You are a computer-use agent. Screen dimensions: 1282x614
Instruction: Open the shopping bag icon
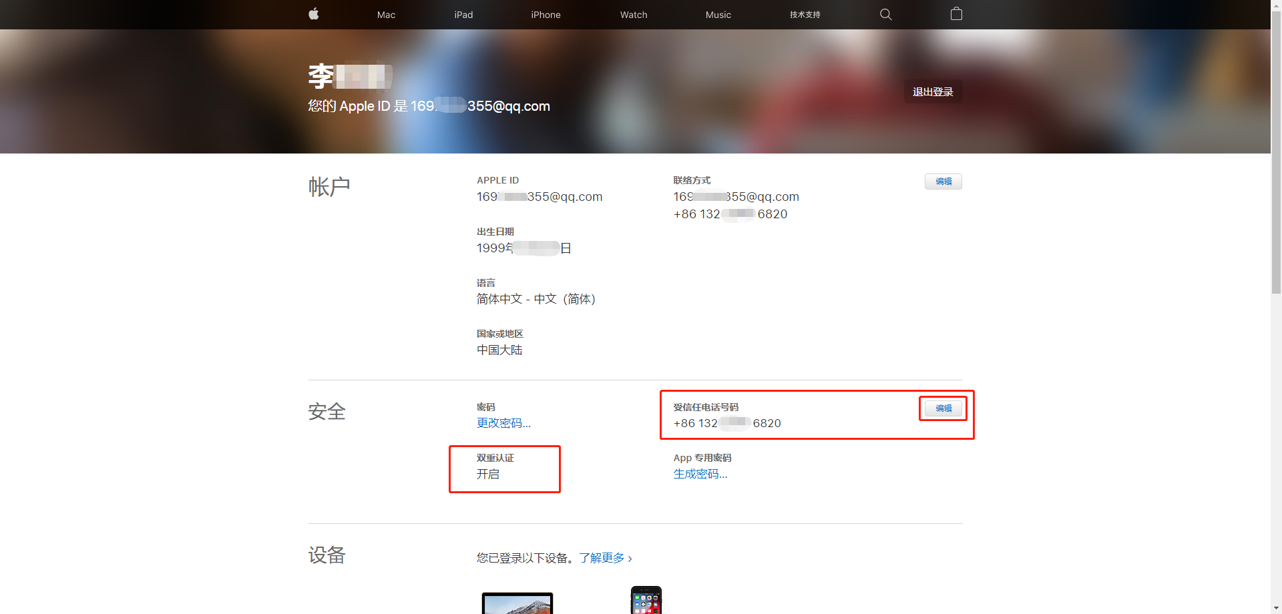[956, 14]
